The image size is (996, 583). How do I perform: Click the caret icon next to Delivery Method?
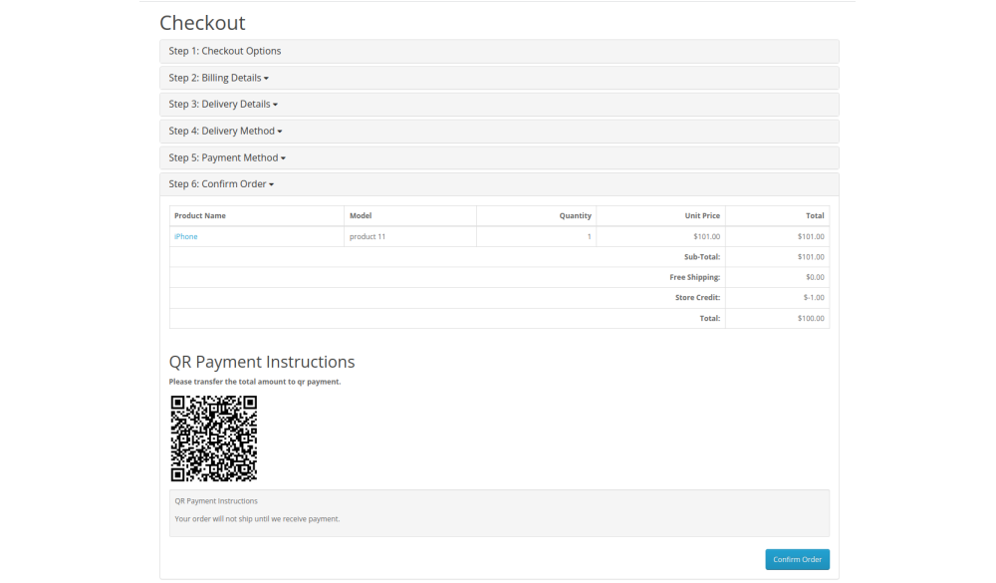pyautogui.click(x=280, y=132)
